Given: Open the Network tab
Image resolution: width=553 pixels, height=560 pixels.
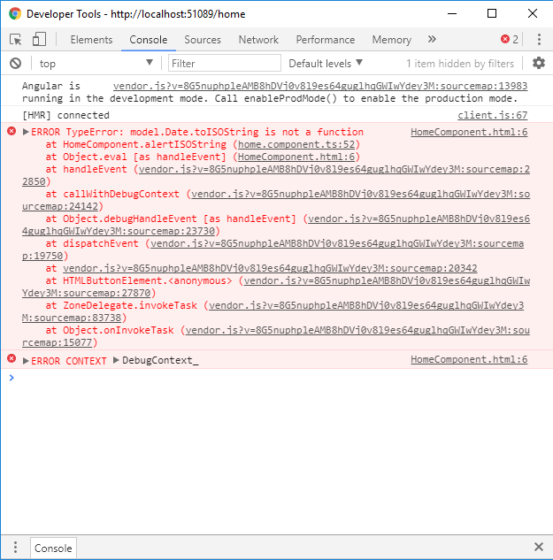Looking at the screenshot, I should [x=258, y=40].
